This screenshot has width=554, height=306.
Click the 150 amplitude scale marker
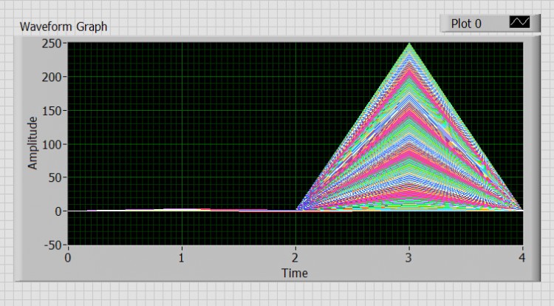click(x=52, y=111)
